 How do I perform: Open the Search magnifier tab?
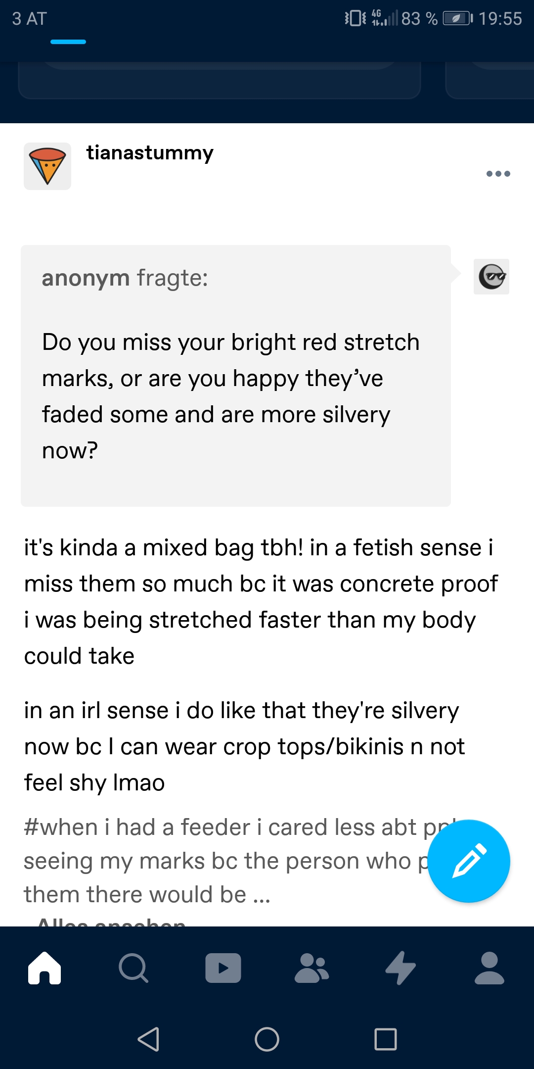click(x=133, y=968)
